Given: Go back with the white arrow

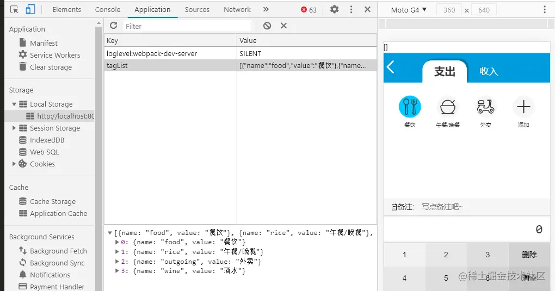Looking at the screenshot, I should (x=391, y=67).
